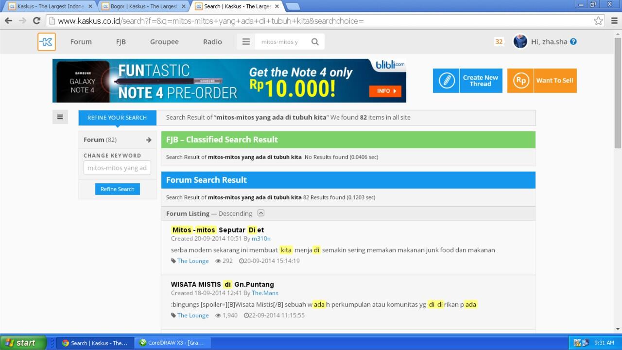622x350 pixels.
Task: Click the taskbar clock showing 9:31 AM
Action: coord(604,343)
